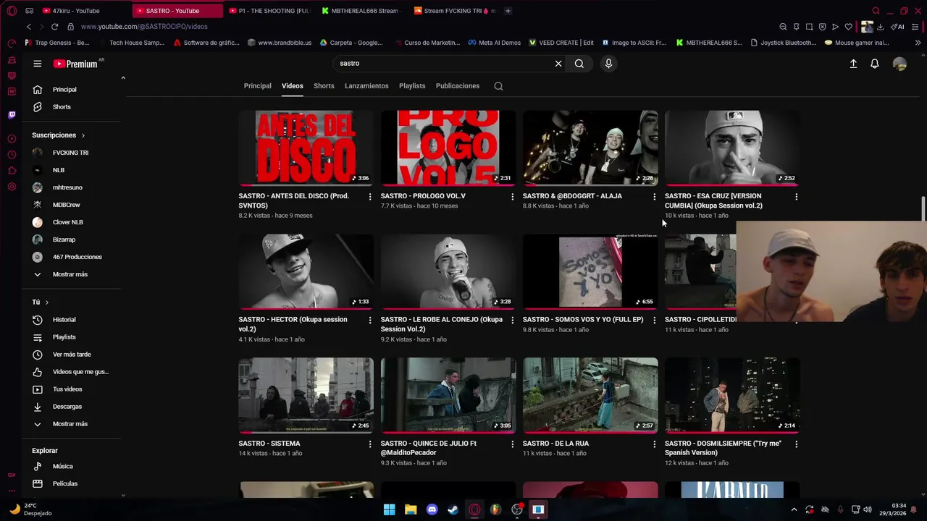Search this channel's videos with the magnifier icon

click(x=498, y=86)
